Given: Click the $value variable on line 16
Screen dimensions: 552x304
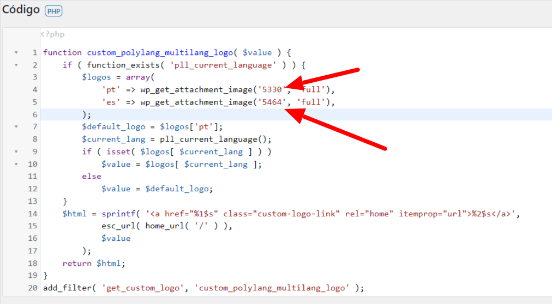Looking at the screenshot, I should pos(116,238).
